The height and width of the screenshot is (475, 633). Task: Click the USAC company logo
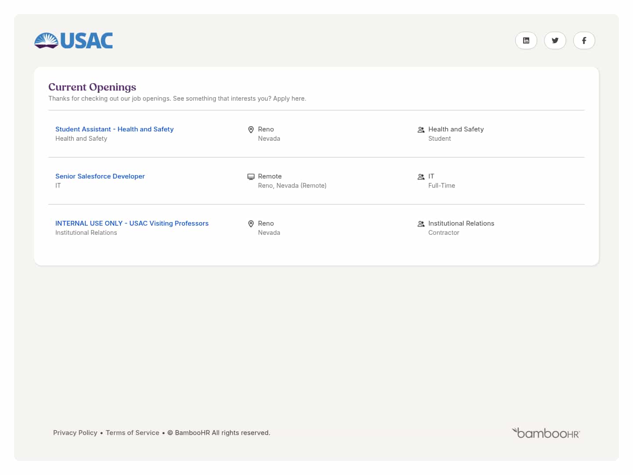pos(73,40)
